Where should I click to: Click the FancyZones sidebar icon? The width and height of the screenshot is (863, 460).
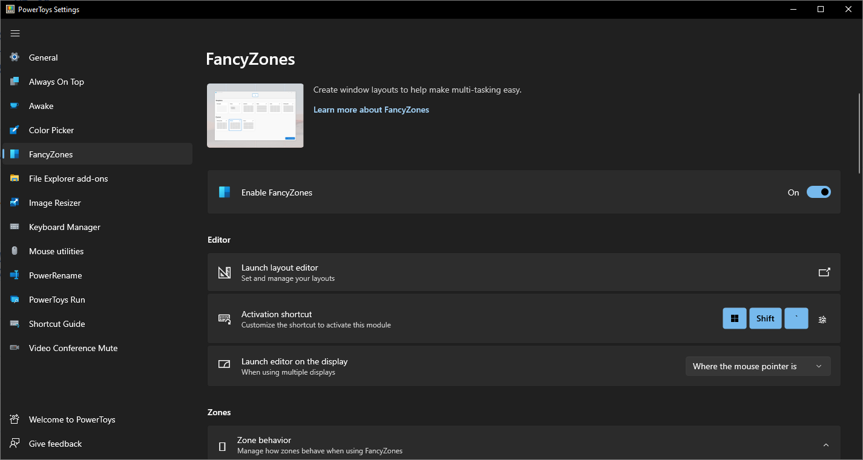point(15,154)
